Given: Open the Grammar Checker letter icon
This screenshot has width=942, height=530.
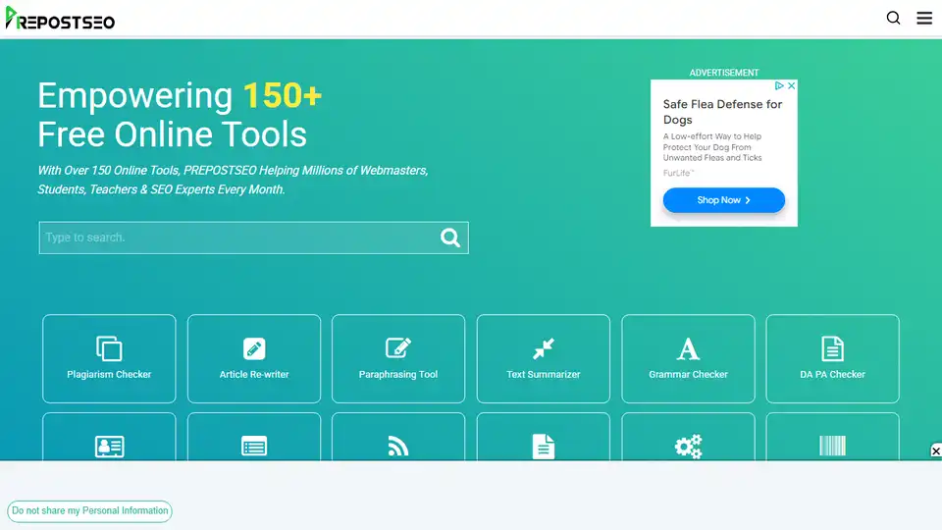Looking at the screenshot, I should coord(689,348).
